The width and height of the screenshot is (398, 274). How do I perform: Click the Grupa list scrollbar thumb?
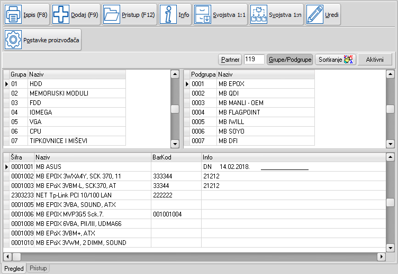pyautogui.click(x=175, y=109)
